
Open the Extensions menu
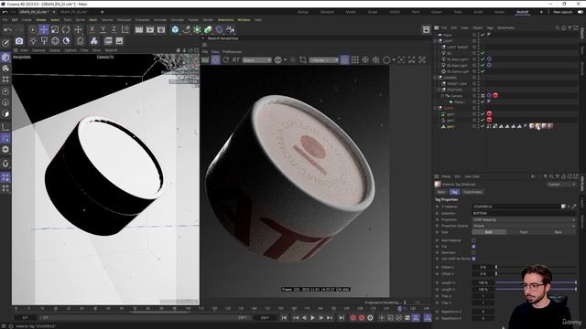coord(225,20)
